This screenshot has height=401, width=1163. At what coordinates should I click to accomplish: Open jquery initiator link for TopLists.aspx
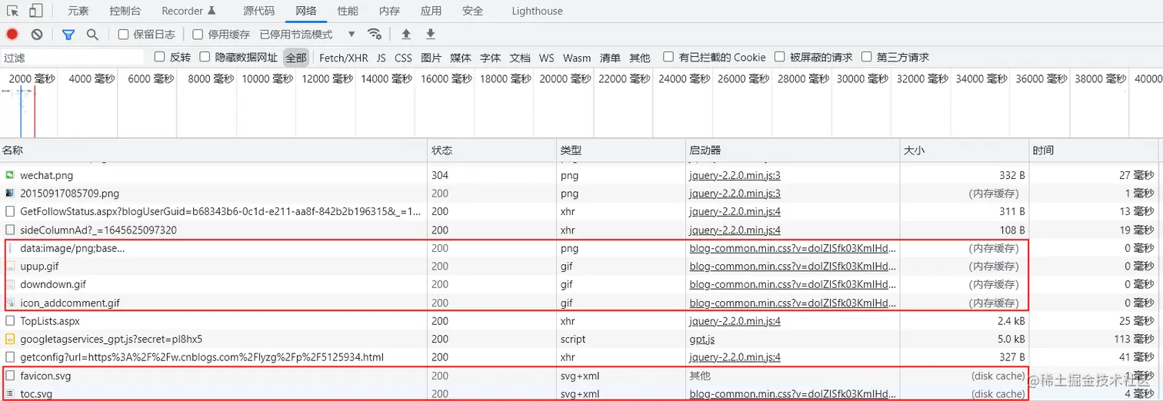pyautogui.click(x=735, y=321)
